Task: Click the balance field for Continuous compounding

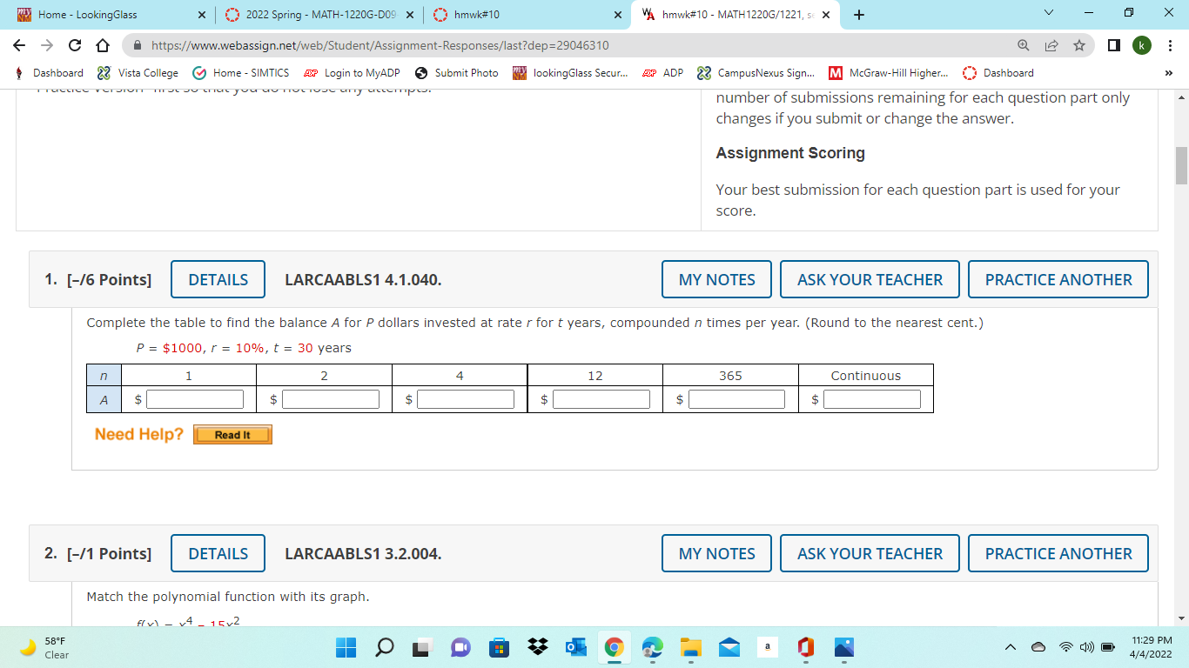Action: (x=872, y=399)
